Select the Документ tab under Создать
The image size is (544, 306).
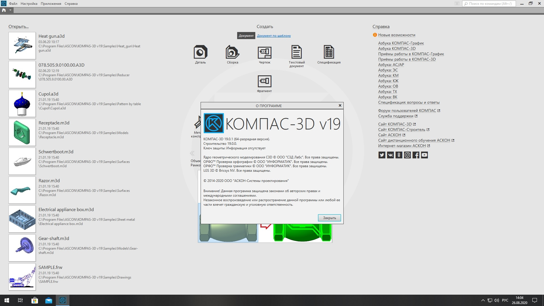click(x=246, y=36)
